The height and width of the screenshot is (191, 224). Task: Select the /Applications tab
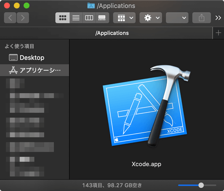106,33
